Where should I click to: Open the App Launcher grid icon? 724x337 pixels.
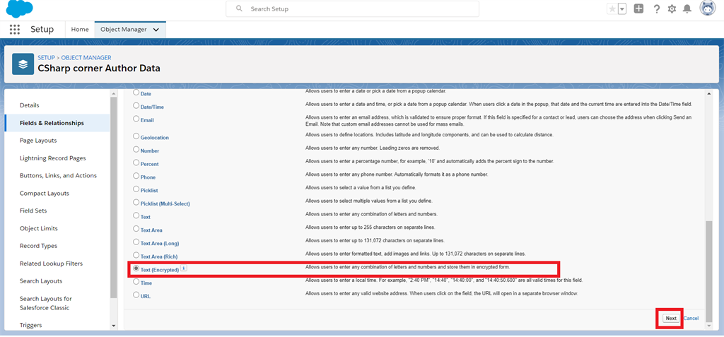(x=15, y=30)
